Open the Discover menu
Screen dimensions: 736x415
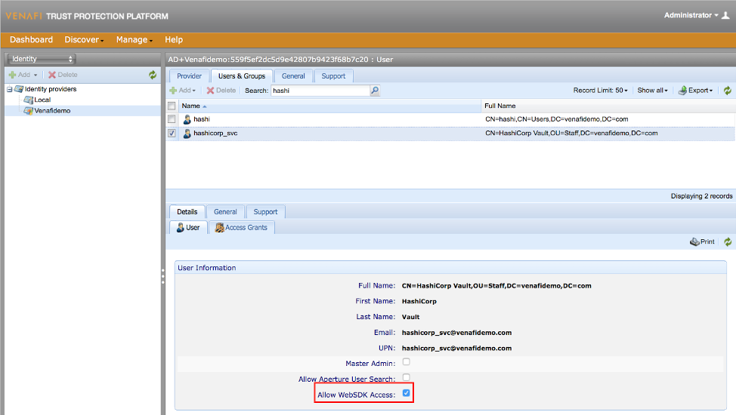point(84,40)
